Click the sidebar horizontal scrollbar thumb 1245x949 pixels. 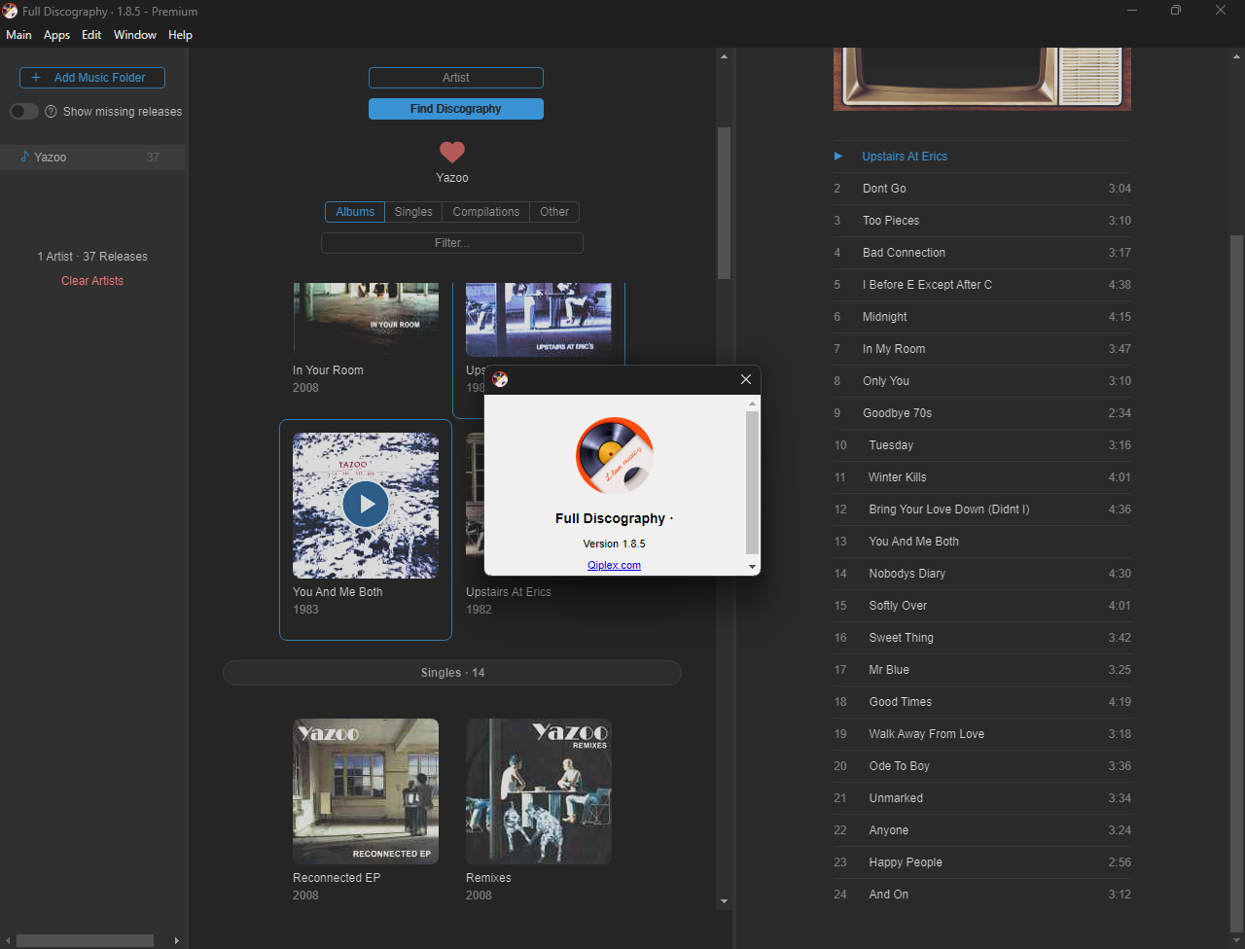(x=85, y=940)
